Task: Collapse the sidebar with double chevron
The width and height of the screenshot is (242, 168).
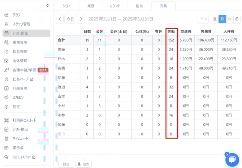Action: [48, 5]
